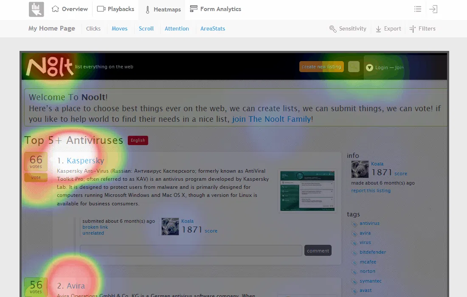Click the Kaspersky screenshot thumbnail
467x297 pixels.
[307, 191]
